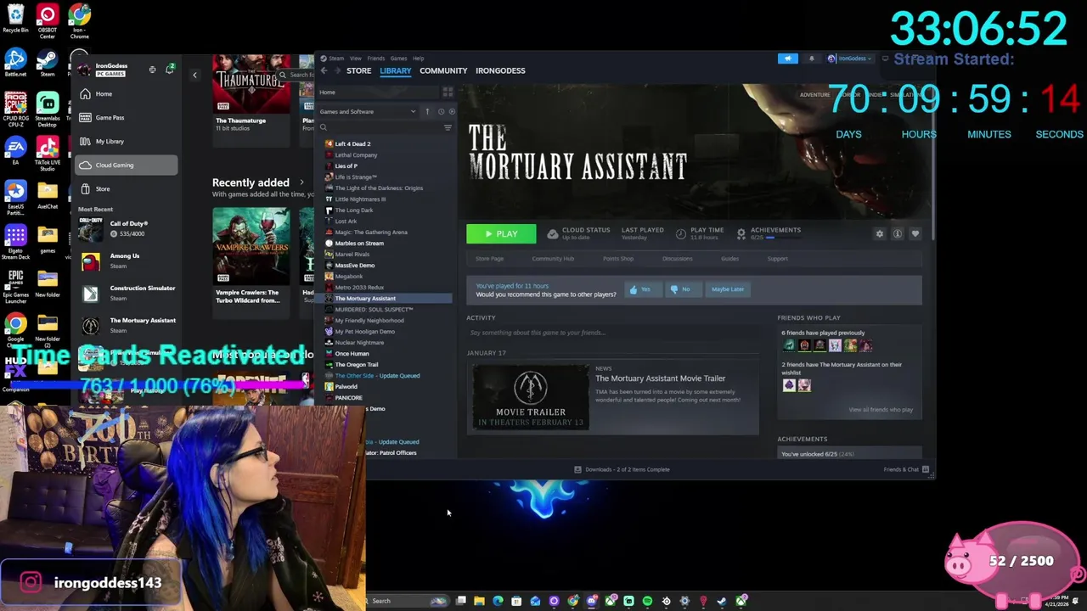Click the Steam library search field
The height and width of the screenshot is (611, 1087).
380,127
